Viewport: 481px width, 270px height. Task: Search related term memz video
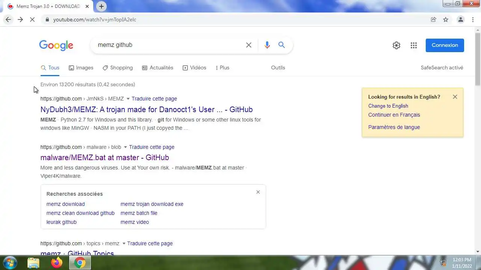(x=135, y=222)
